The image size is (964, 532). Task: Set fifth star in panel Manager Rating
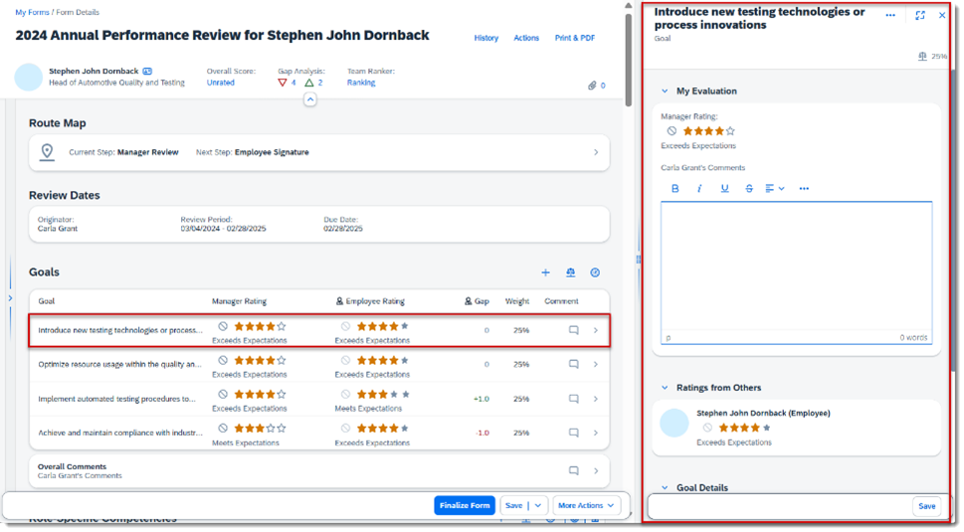point(730,131)
